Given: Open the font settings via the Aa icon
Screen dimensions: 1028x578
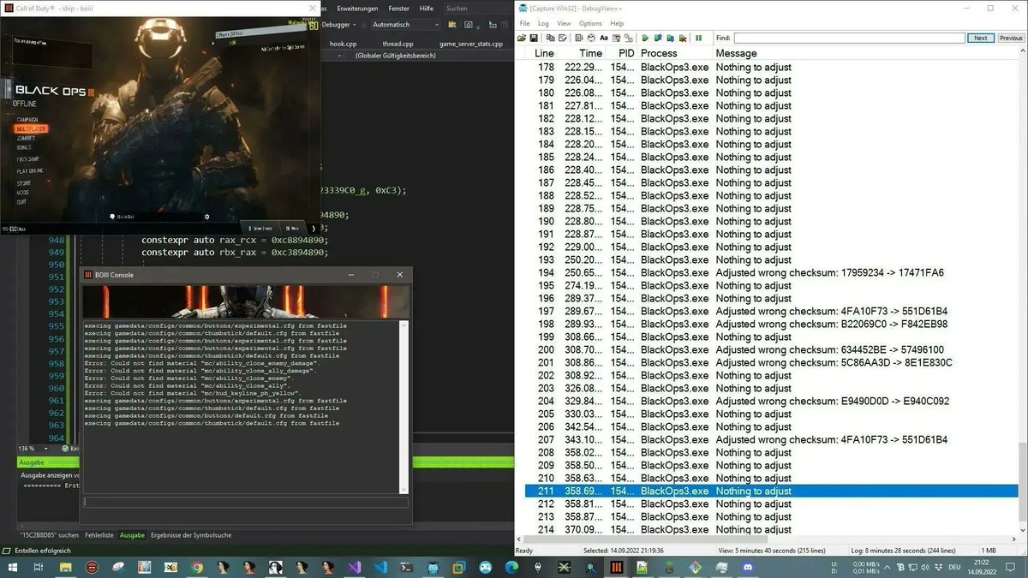Looking at the screenshot, I should [604, 38].
